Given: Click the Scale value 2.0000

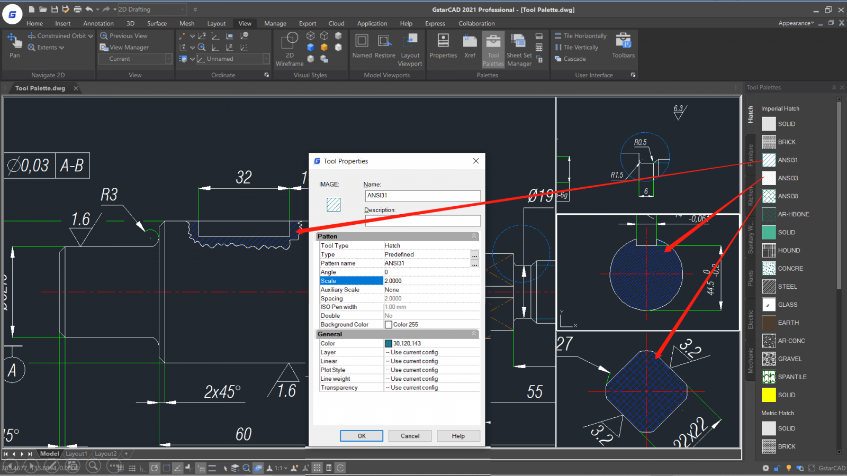Looking at the screenshot, I should (x=431, y=281).
